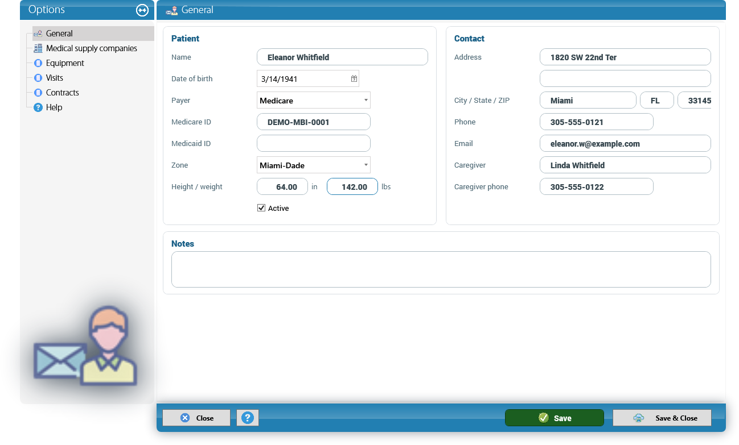Open the Contracts section

pyautogui.click(x=63, y=93)
